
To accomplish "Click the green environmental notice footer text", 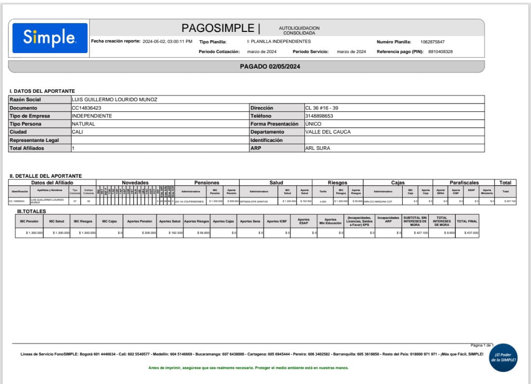I will (248, 368).
